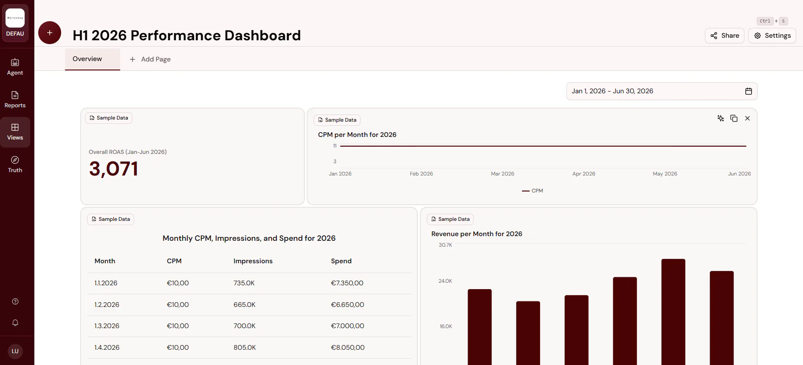Add a new page tab
Screen dimensions: 803x365
[x=150, y=59]
